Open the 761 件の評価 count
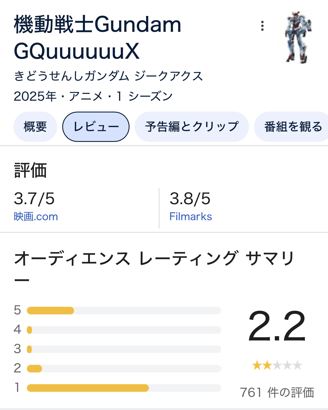This screenshot has height=410, width=328. (x=277, y=392)
